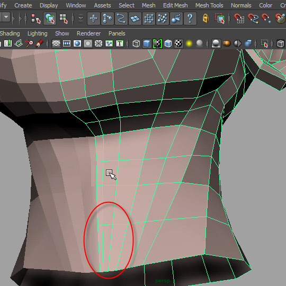Enable snap to curves magnet

(253, 19)
